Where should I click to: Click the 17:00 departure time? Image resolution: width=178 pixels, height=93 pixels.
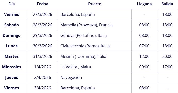[167, 67]
